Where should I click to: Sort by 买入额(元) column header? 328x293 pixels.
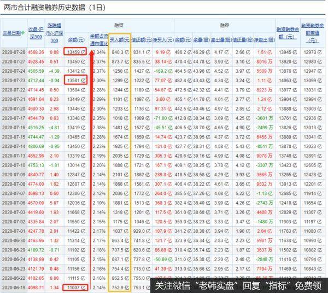coord(119,40)
